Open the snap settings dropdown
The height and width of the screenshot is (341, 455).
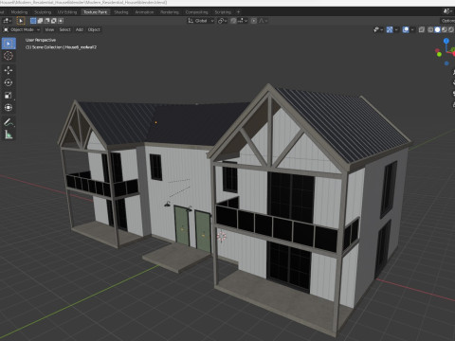point(242,21)
